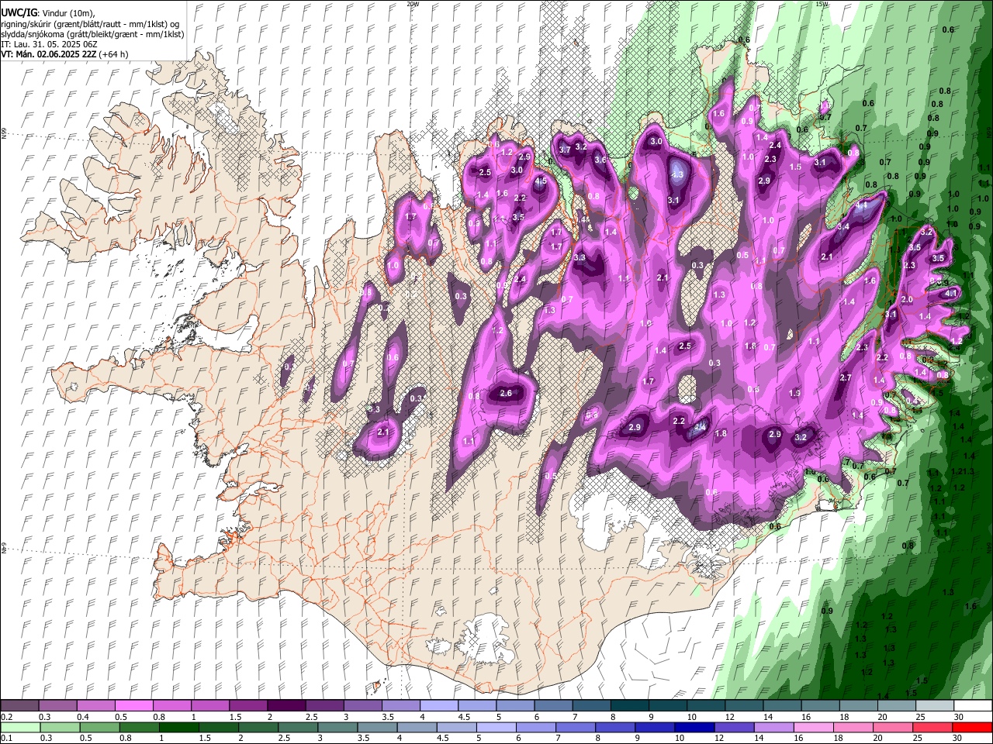Select darkest purple 2–2.5 swatch in upper legend
The width and height of the screenshot is (993, 744).
[x=285, y=706]
